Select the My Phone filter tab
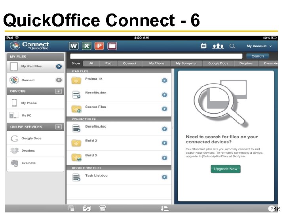 point(157,63)
